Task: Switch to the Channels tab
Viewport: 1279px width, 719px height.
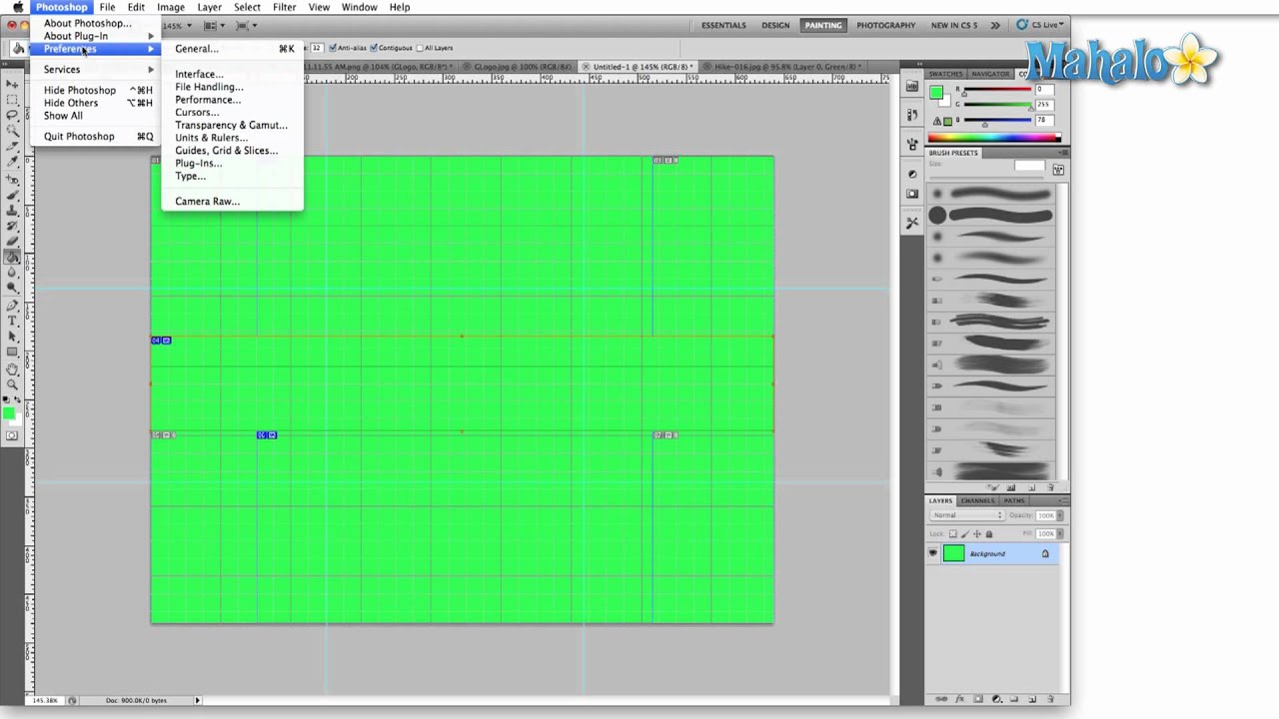Action: (977, 500)
